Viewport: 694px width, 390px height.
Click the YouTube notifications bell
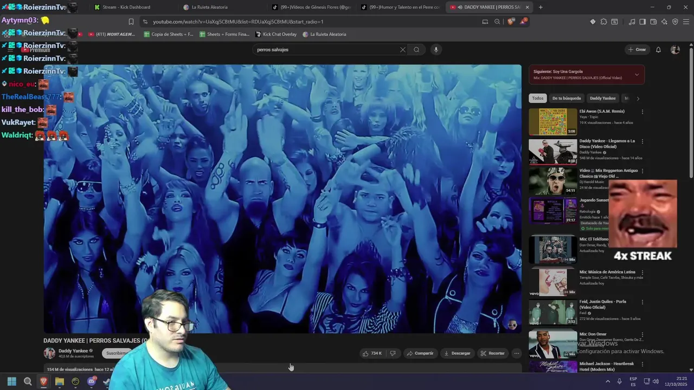pyautogui.click(x=658, y=49)
